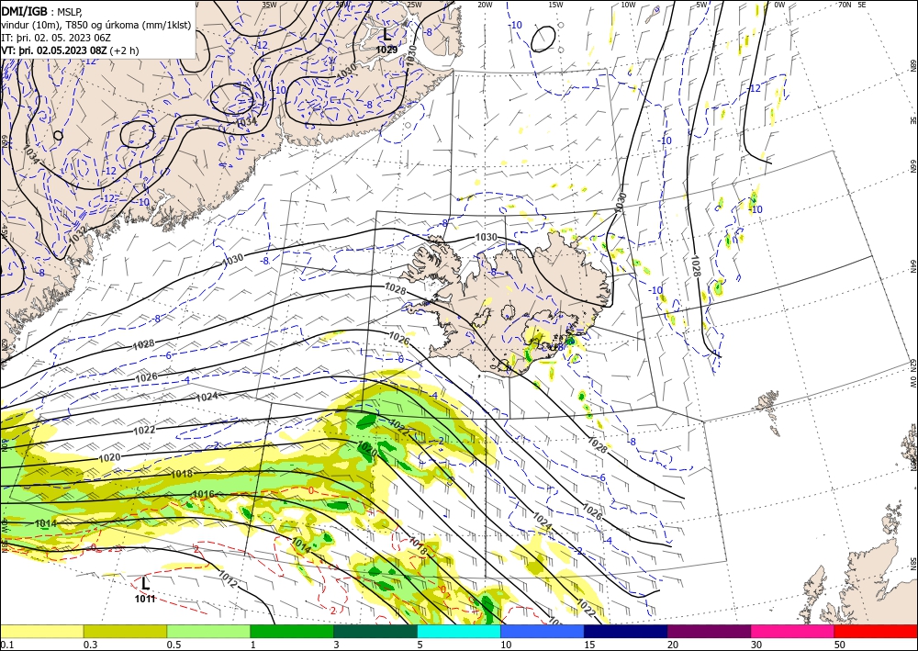This screenshot has width=918, height=651.
Task: Click the '15W' longitude label
Action: pos(555,5)
